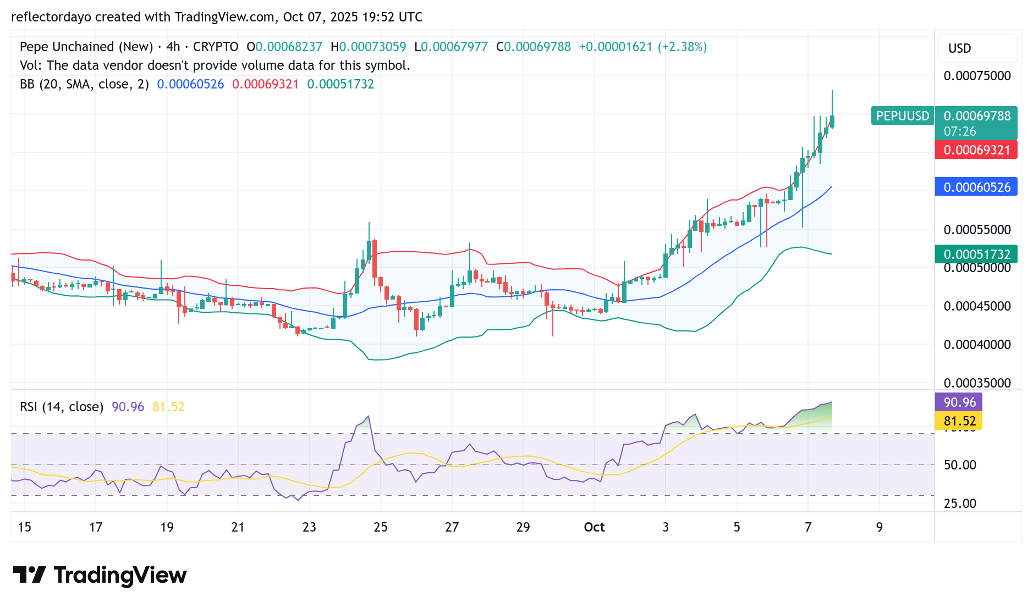Click date 15 on the time axis
This screenshot has width=1033, height=608.
tap(24, 527)
